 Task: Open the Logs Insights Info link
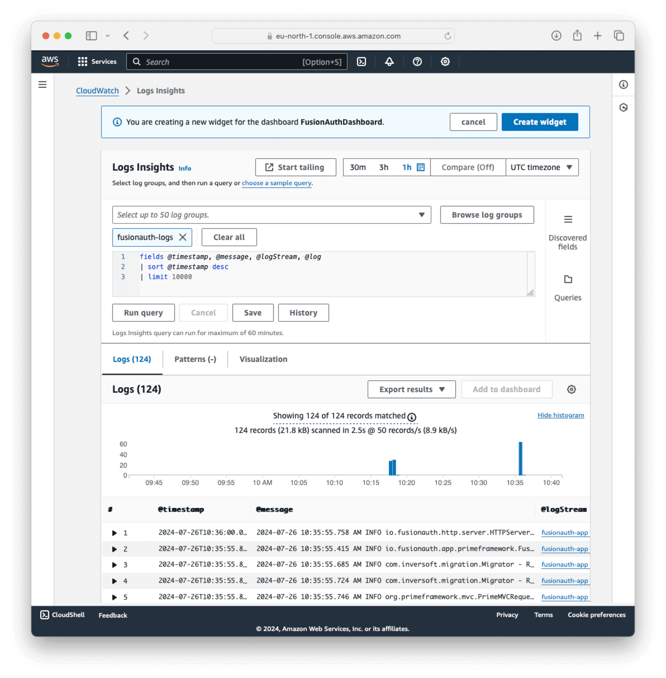[185, 168]
